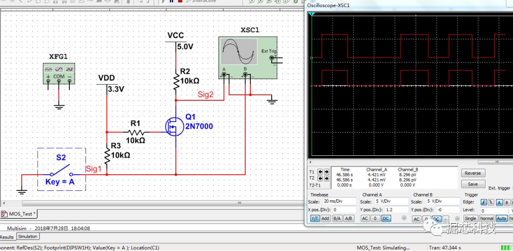Click the Oscilloscope-XSC1 title bar
Viewport: 513px width, 251px height.
tap(409, 6)
